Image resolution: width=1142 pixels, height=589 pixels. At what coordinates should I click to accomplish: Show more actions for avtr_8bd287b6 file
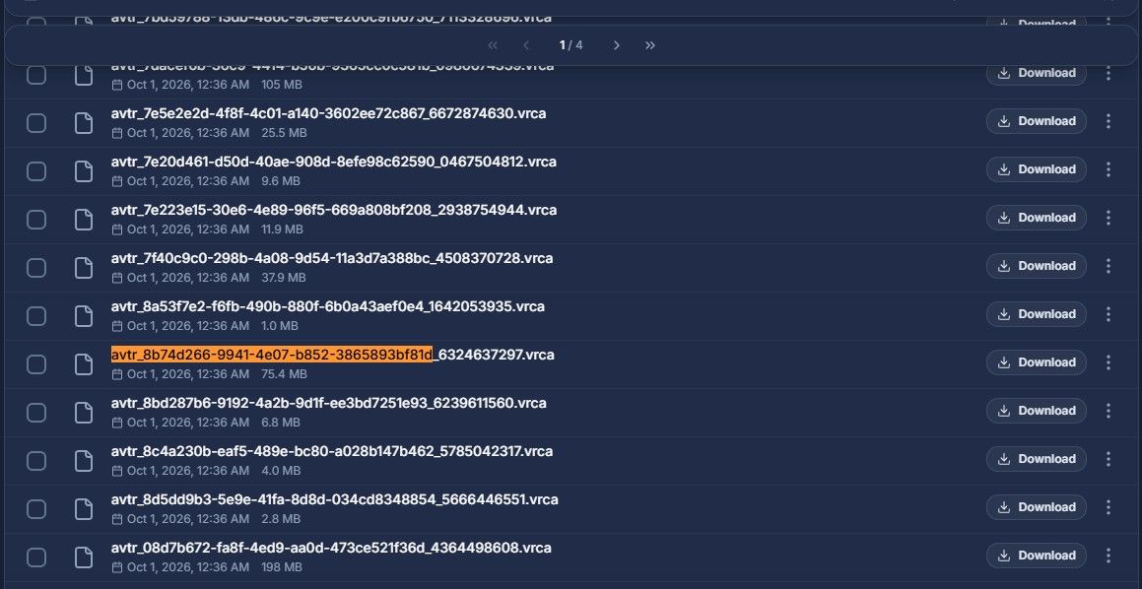point(1108,411)
